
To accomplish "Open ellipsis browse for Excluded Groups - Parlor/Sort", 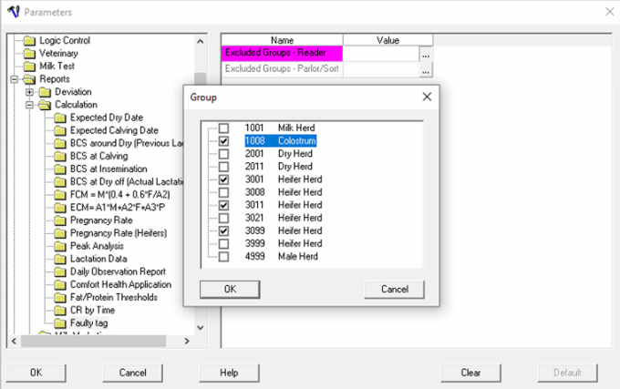I will pyautogui.click(x=425, y=71).
